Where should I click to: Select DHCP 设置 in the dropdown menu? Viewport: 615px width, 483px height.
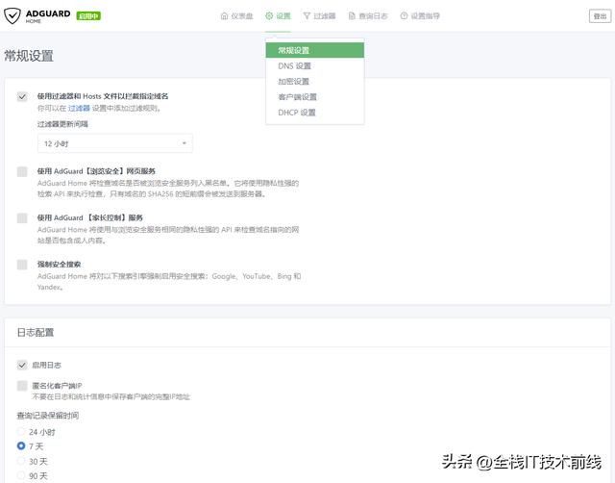click(x=315, y=113)
